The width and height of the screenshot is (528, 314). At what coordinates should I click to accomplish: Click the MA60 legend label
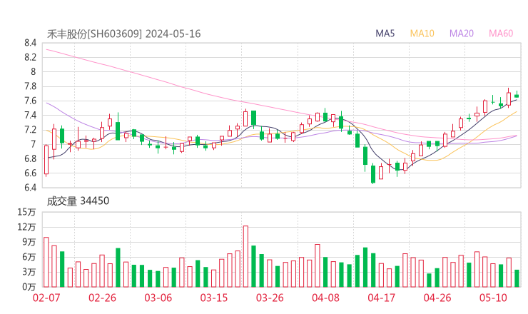click(501, 34)
